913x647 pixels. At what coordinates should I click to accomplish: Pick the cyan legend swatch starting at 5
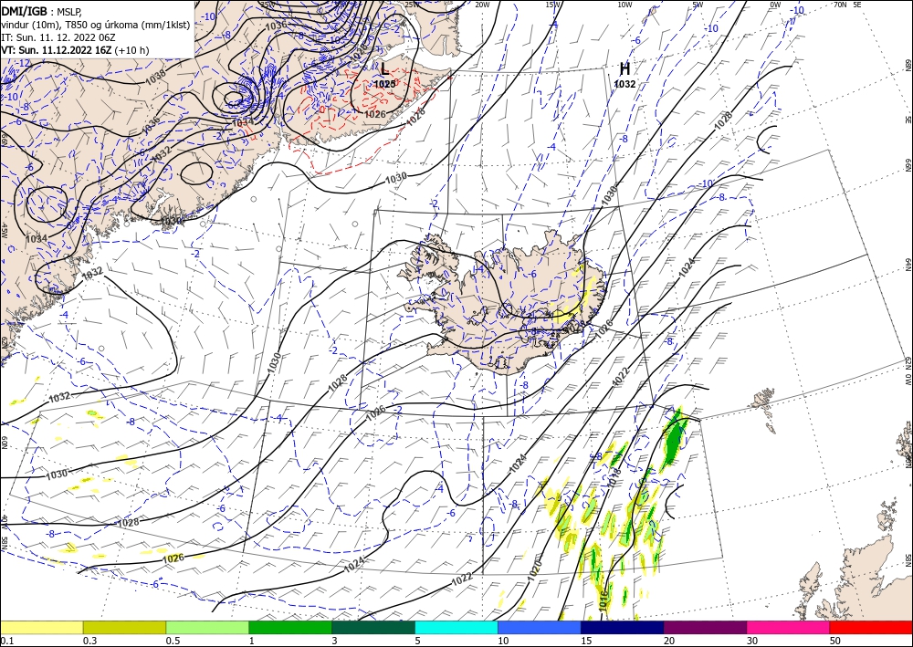pos(456,627)
